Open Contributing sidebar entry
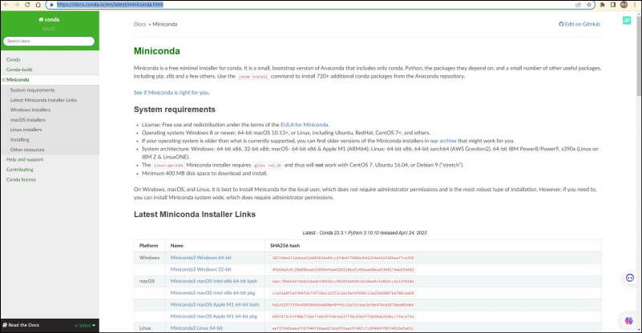The width and height of the screenshot is (642, 333). click(x=20, y=170)
